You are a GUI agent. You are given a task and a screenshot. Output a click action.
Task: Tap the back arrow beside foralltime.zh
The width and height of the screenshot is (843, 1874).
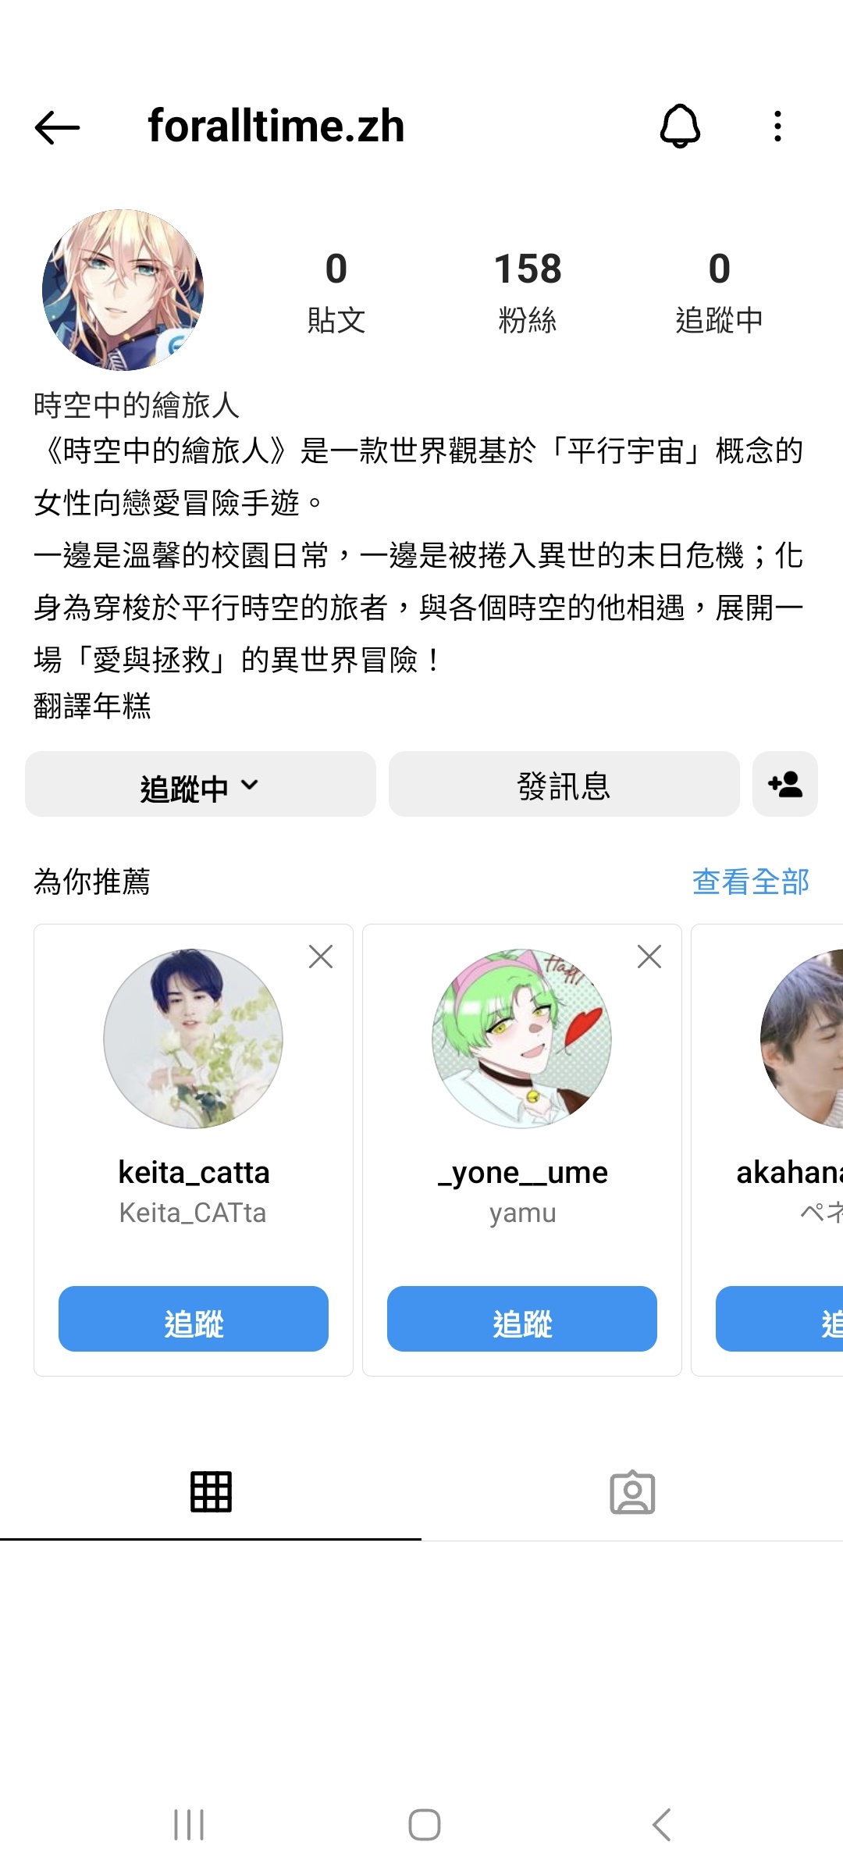click(x=57, y=127)
